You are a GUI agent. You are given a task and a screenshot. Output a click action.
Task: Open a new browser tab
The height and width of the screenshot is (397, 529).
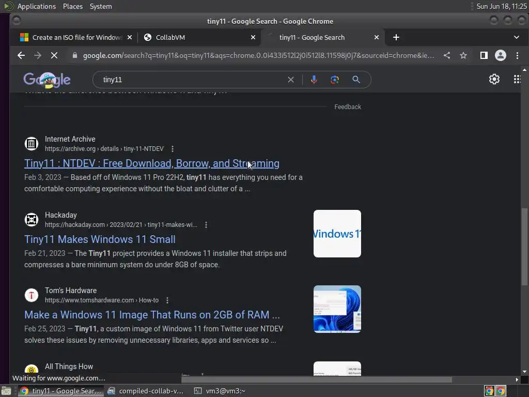click(396, 37)
